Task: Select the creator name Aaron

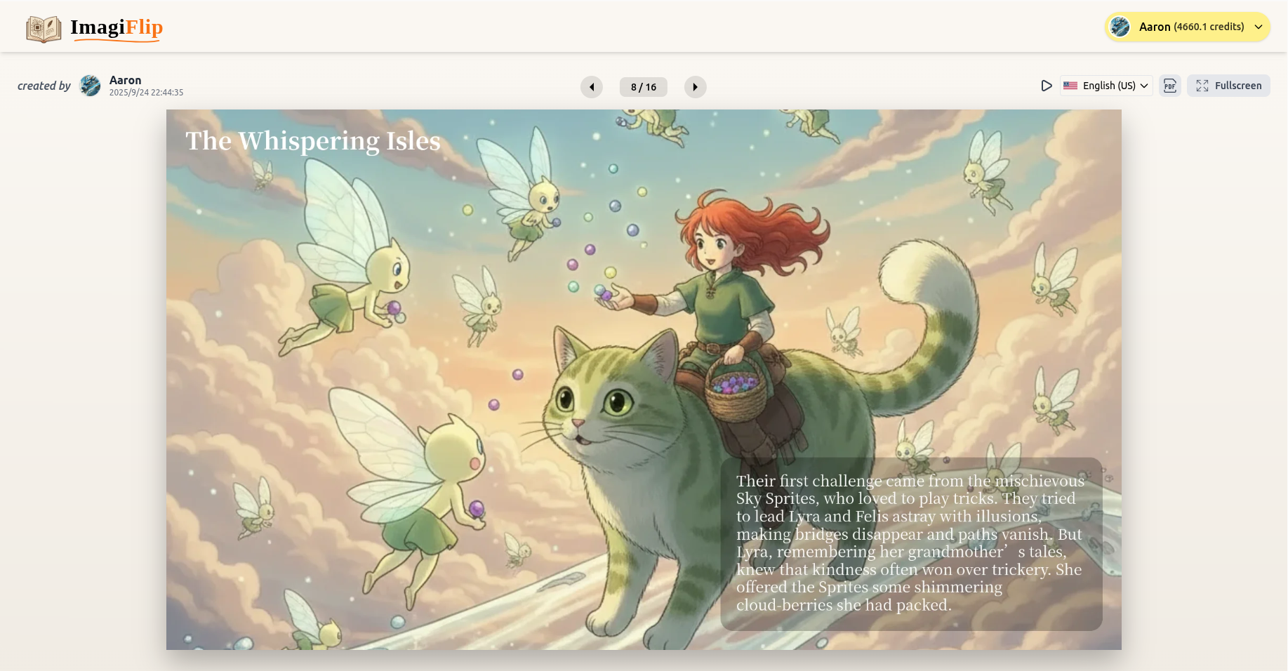Action: 125,80
